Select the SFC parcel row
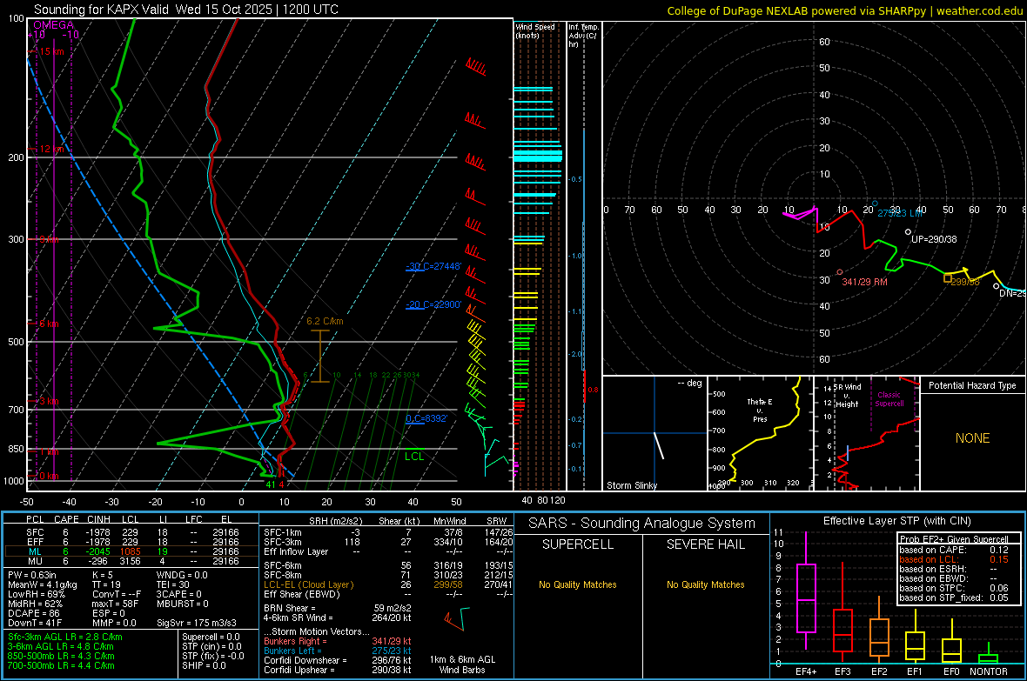This screenshot has height=681, width=1027. 131,533
